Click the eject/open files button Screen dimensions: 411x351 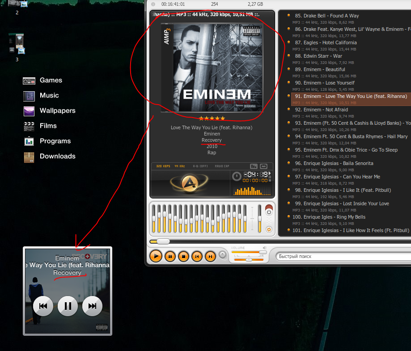[x=222, y=254]
